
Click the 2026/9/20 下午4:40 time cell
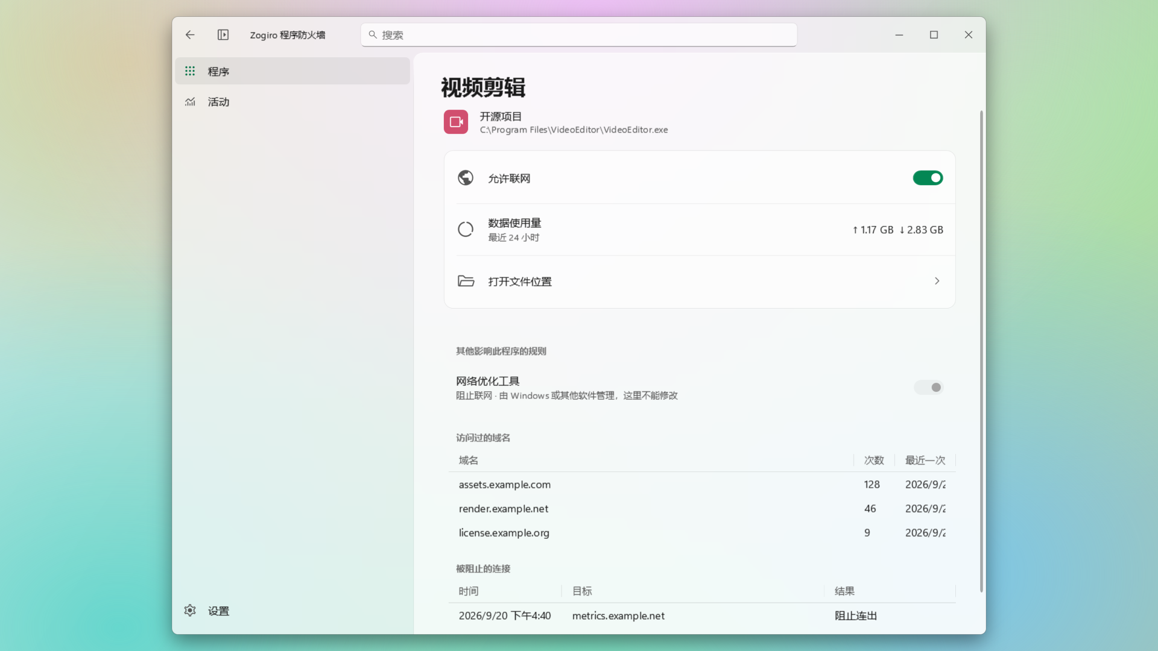pos(505,616)
